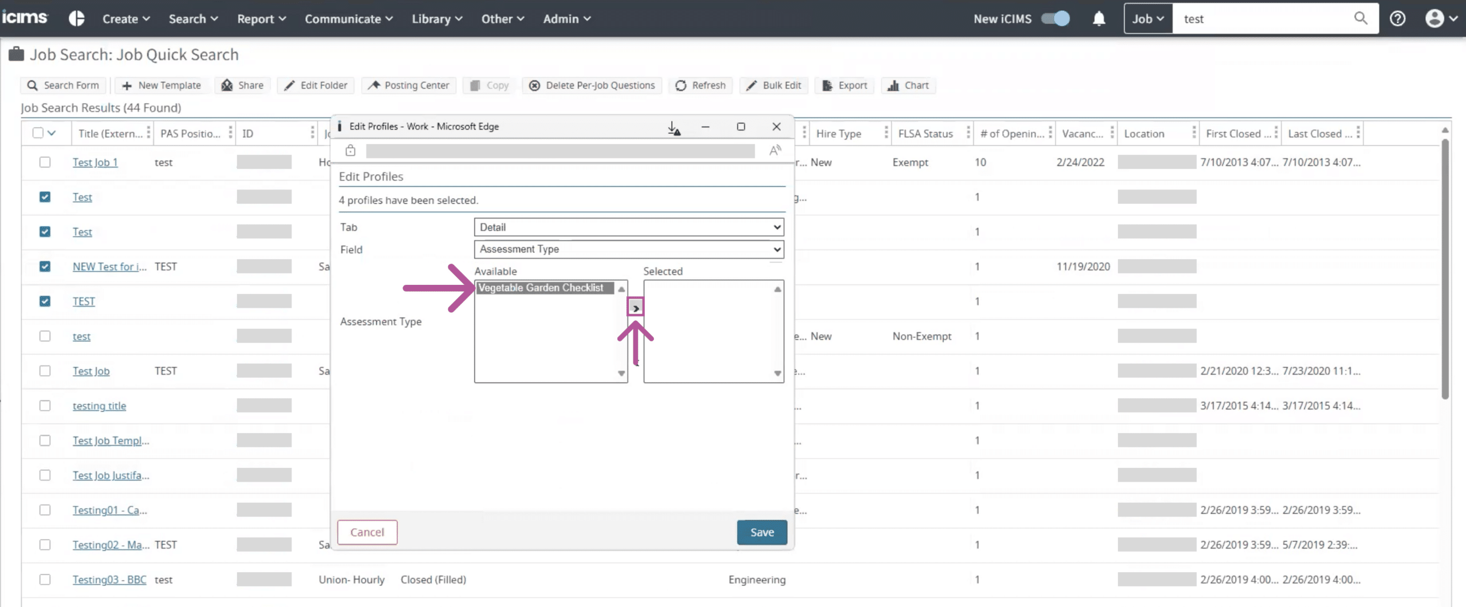Viewport: 1466px width, 607px height.
Task: Click the results table vertical scrollbar
Action: tap(1445, 269)
